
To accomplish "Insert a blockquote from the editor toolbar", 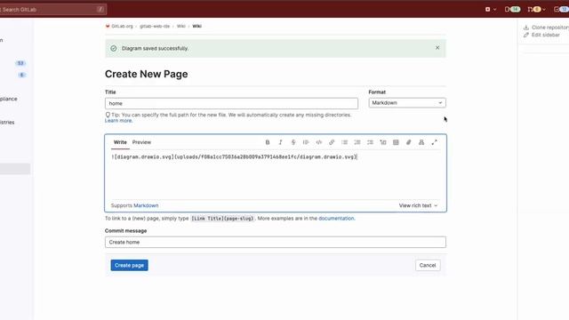I will pyautogui.click(x=306, y=142).
